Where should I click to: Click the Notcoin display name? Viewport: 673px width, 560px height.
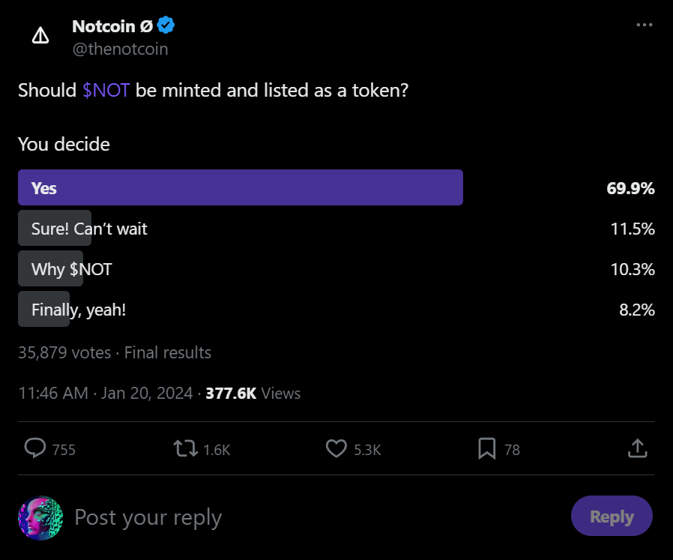coord(112,26)
